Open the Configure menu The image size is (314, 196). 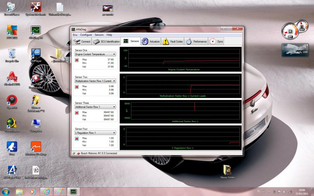pos(86,35)
